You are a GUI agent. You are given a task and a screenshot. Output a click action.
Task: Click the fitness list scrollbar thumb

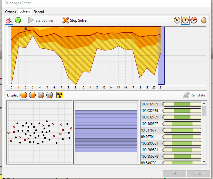[204, 111]
